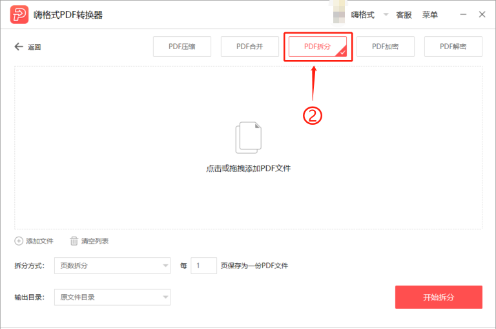Select the PDF拆分 tab
496x329 pixels.
click(x=318, y=47)
